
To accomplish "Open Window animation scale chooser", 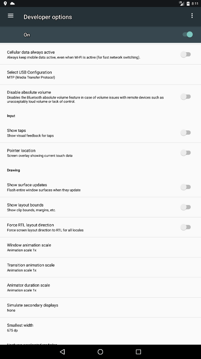I will pos(100,247).
